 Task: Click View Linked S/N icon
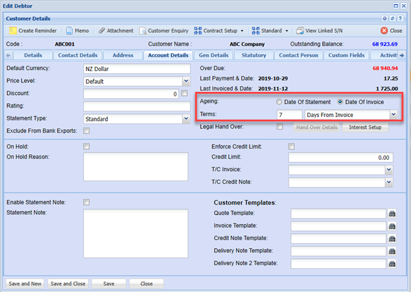[x=300, y=30]
